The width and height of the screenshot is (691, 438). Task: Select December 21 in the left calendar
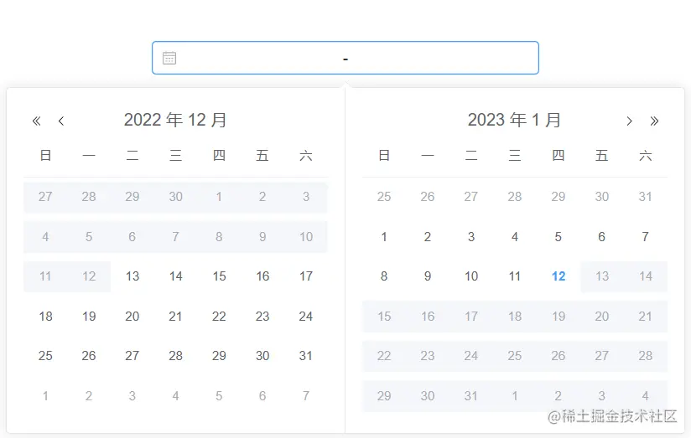pyautogui.click(x=175, y=317)
